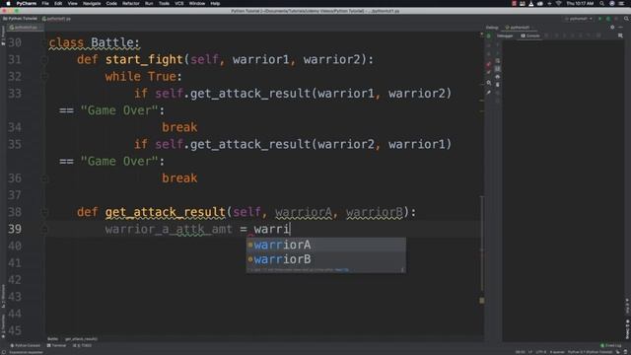Viewport: 631px width, 355px height.
Task: Click the fold marker on line 36
Action: [x=44, y=178]
